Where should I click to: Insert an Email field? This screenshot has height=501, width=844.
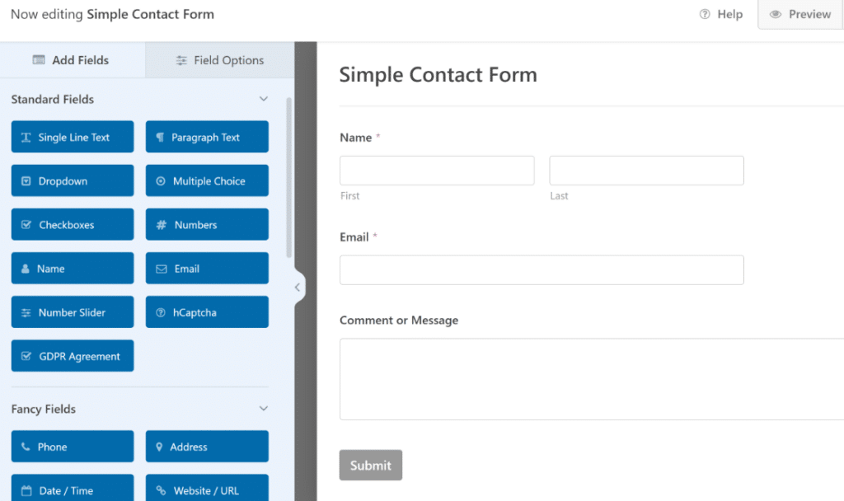pos(206,268)
